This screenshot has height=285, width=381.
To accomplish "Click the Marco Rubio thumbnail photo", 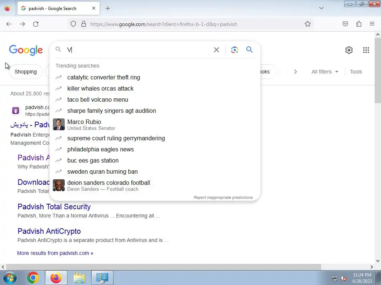I will 59,125.
